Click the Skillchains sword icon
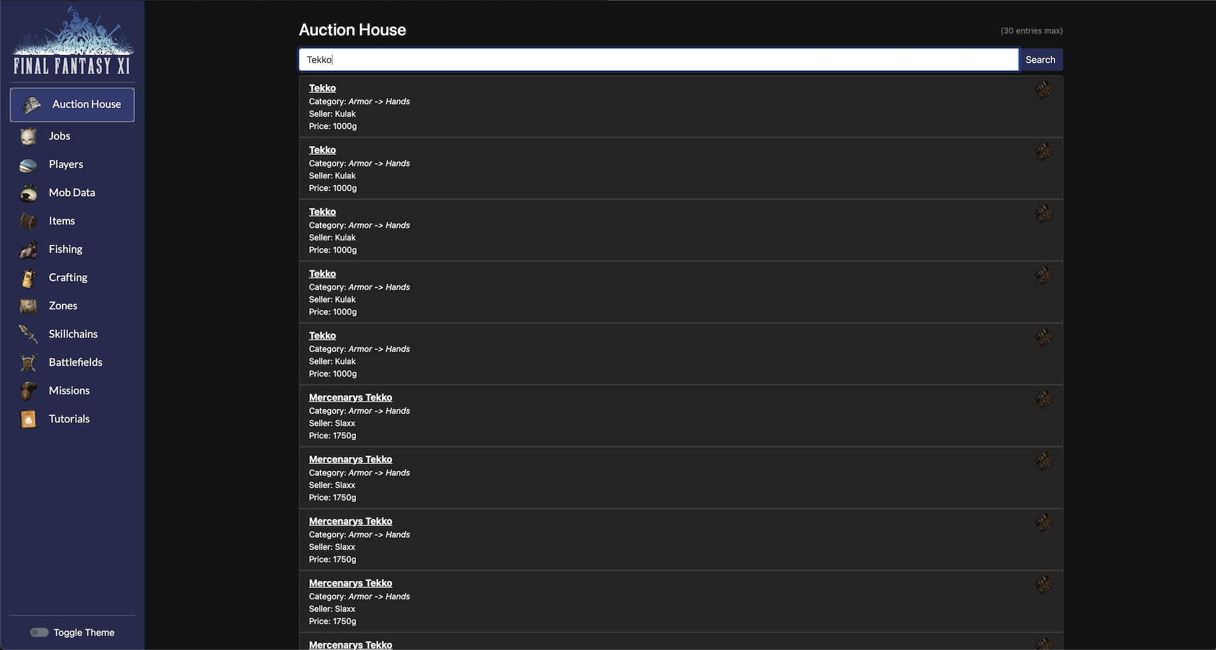 tap(28, 334)
